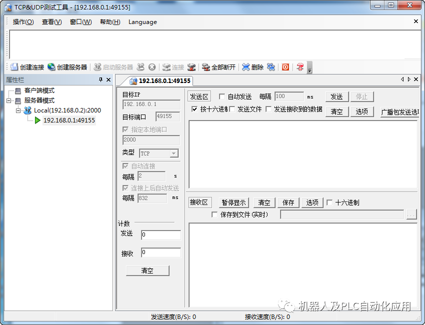Click the 保存 button
This screenshot has height=325, width=425.
(x=288, y=203)
